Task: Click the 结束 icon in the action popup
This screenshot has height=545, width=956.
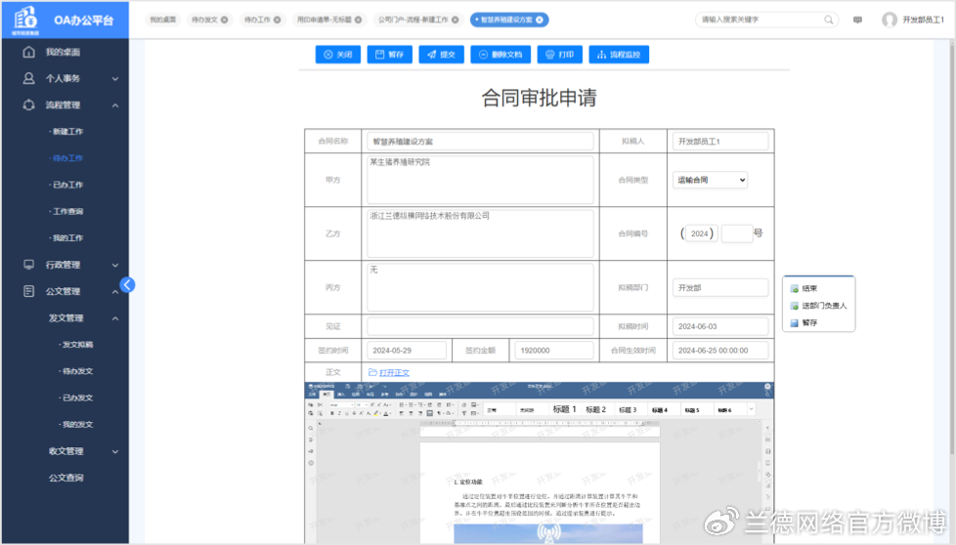Action: point(795,289)
